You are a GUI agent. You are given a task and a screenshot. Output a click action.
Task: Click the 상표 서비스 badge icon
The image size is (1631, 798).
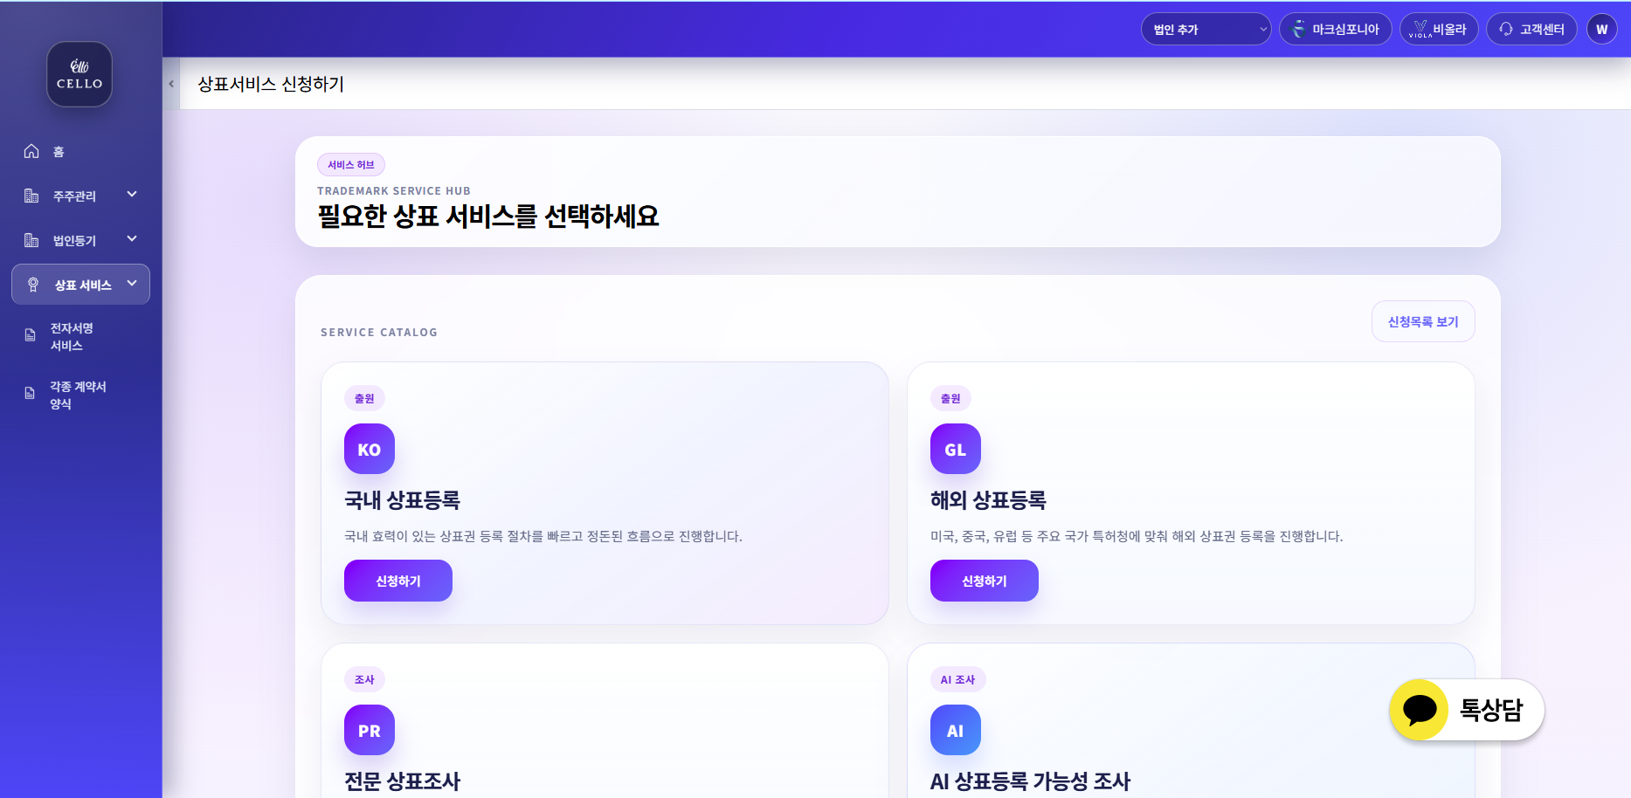pos(33,285)
